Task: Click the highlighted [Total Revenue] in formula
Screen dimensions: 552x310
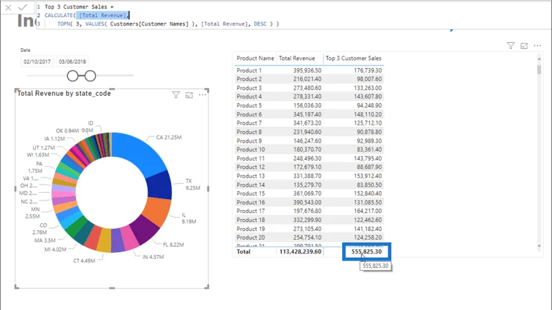Action: 102,15
